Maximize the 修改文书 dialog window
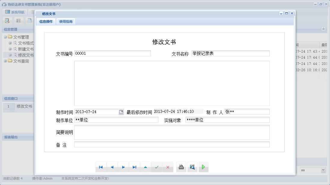This screenshot has height=185, width=330. pos(286,13)
